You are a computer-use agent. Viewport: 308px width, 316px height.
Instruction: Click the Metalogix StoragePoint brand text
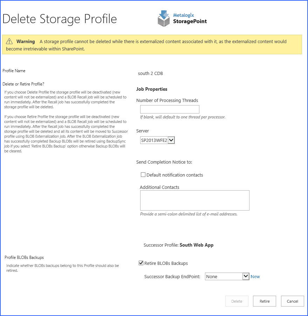coord(190,19)
